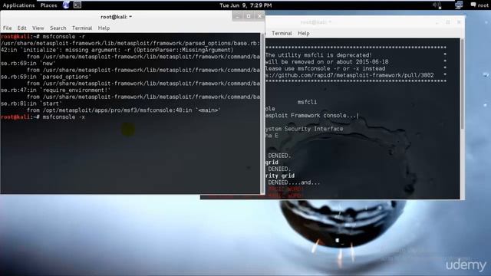The width and height of the screenshot is (491, 276).
Task: Click the 'msfconsole -r' command on first line
Action: [64, 37]
